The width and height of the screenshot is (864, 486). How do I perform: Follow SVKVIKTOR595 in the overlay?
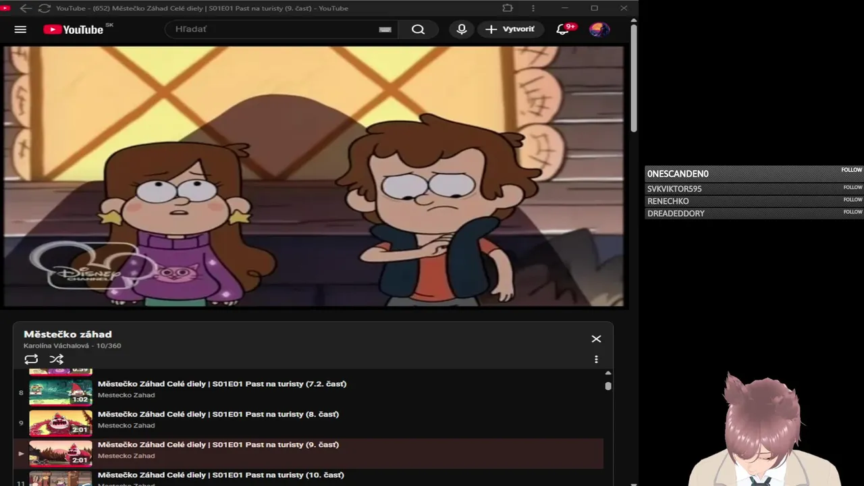(x=853, y=188)
